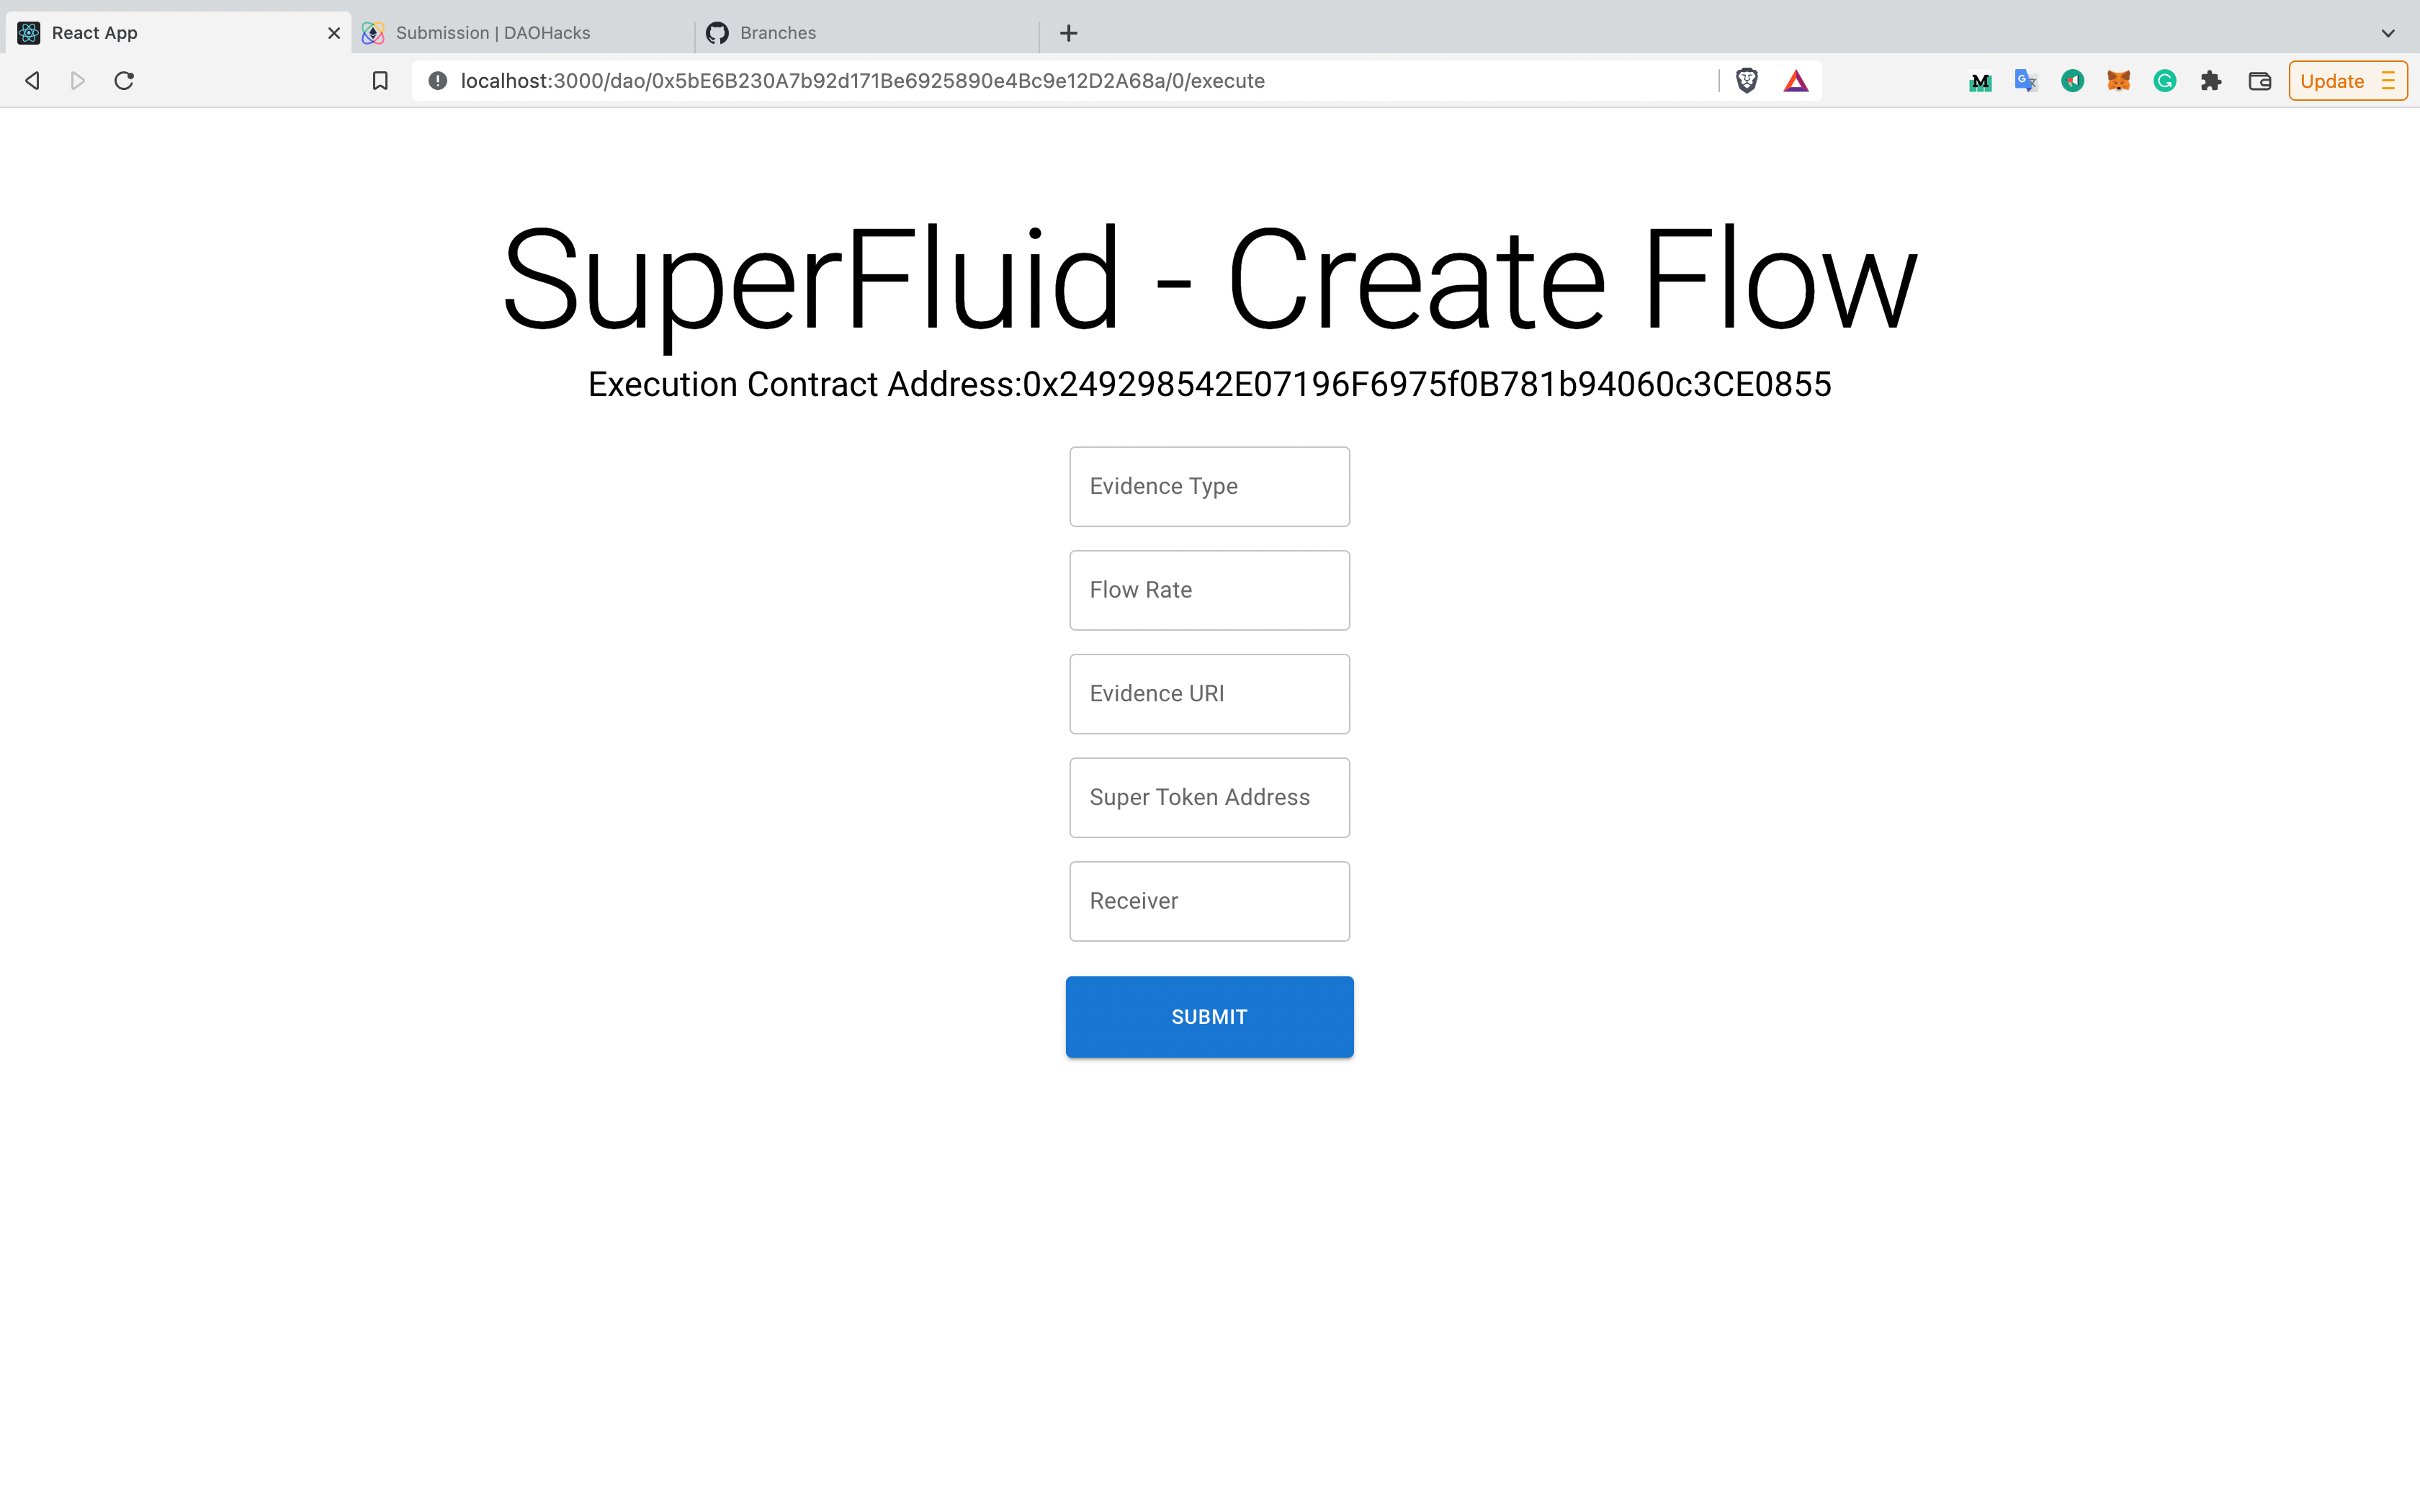Click the MetaMask fox extension icon
The width and height of the screenshot is (2420, 1512).
point(2119,80)
